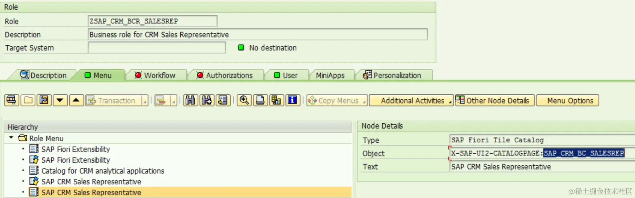Click the Menu Options button
The height and width of the screenshot is (198, 635).
coord(568,100)
